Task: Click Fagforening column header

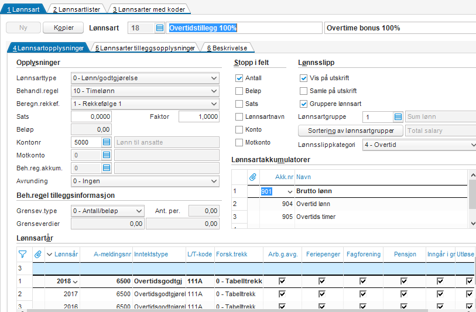Action: point(364,254)
